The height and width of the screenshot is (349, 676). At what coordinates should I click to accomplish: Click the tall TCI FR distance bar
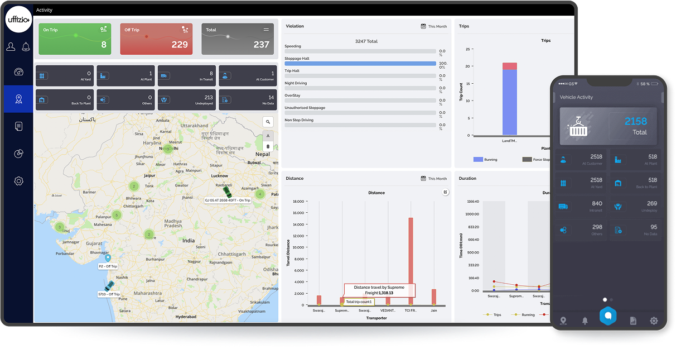click(x=411, y=261)
